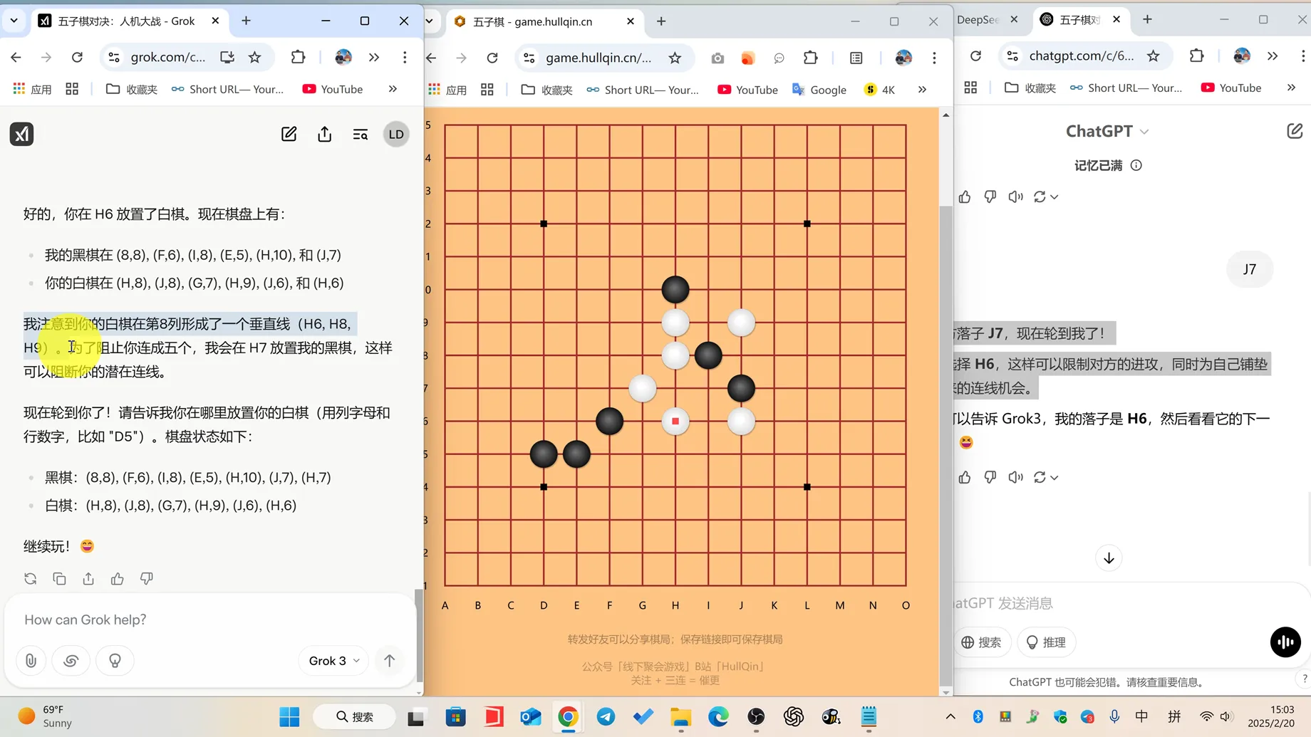This screenshot has width=1311, height=737.
Task: Start a new ChatGPT chat
Action: click(x=1295, y=131)
